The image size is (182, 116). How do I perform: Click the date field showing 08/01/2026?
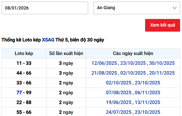pyautogui.click(x=45, y=8)
